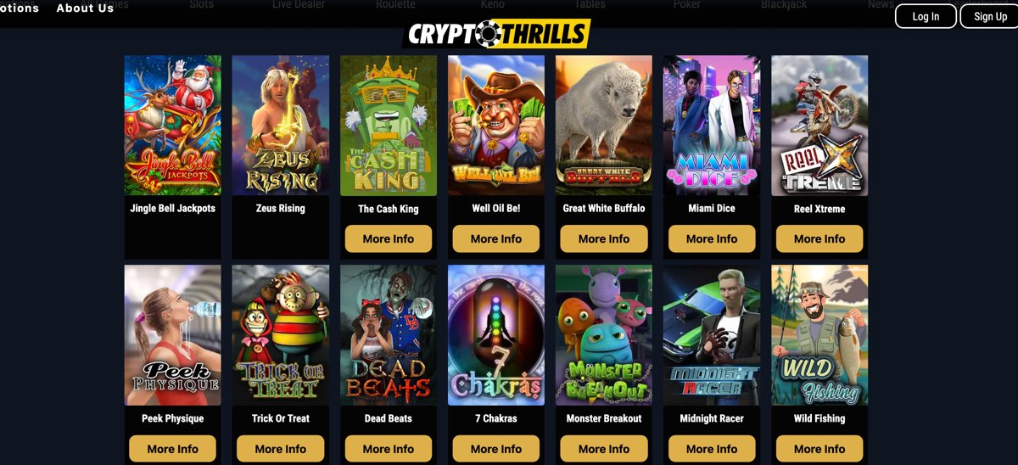View More Info for Dead Beats

pos(389,449)
